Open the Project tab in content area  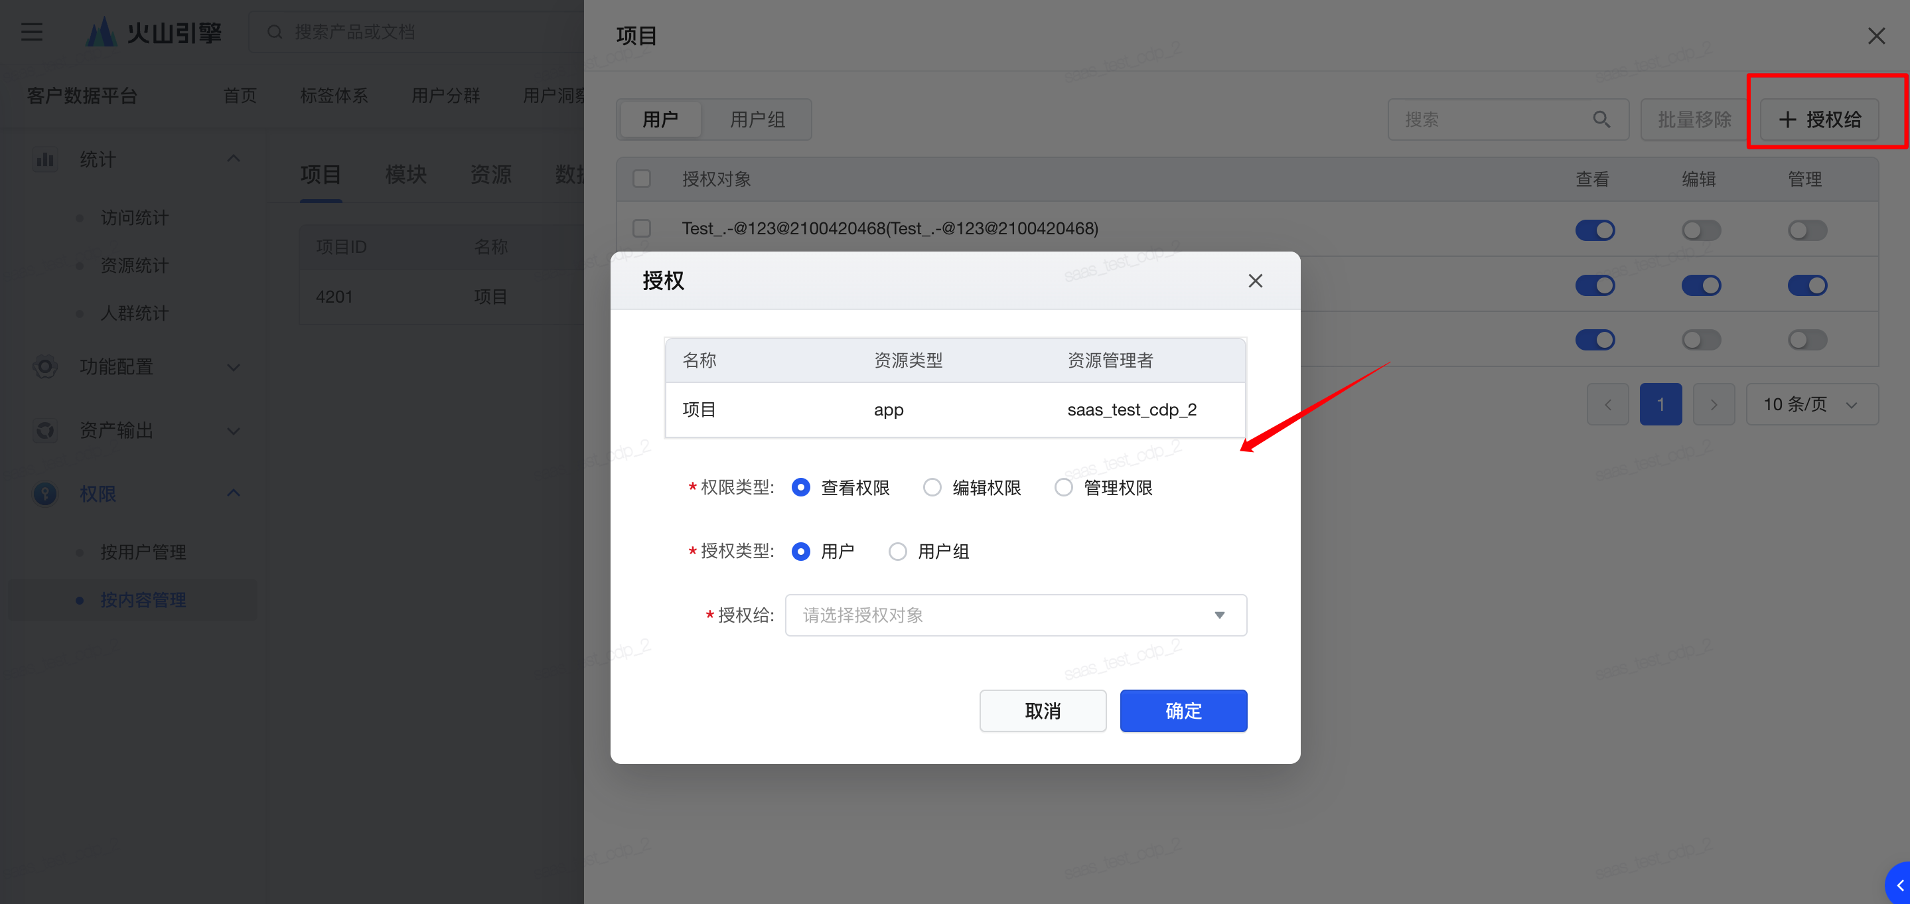click(x=321, y=175)
